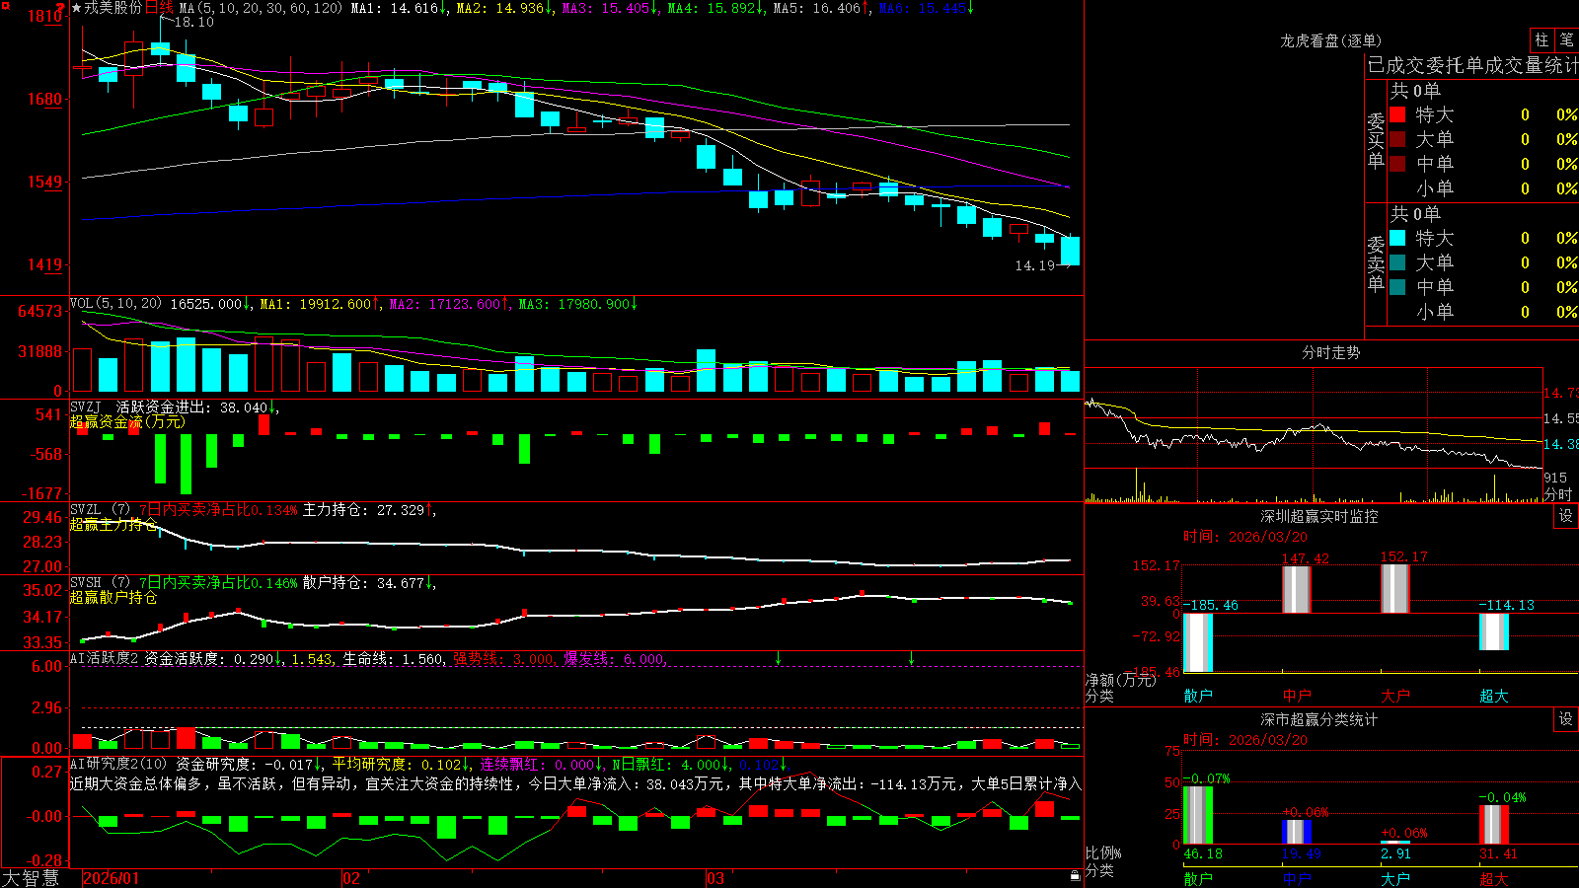Open the AI活跃度2 indicator label
The image size is (1579, 888).
click(104, 658)
